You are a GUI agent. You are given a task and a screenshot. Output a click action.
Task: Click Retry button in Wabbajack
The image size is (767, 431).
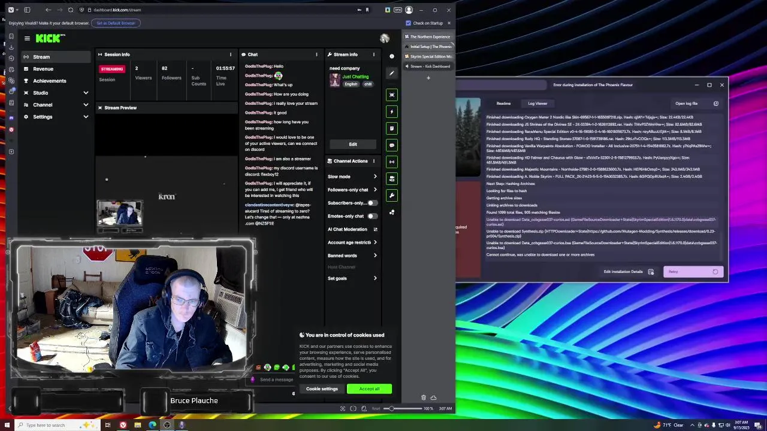[x=693, y=272]
